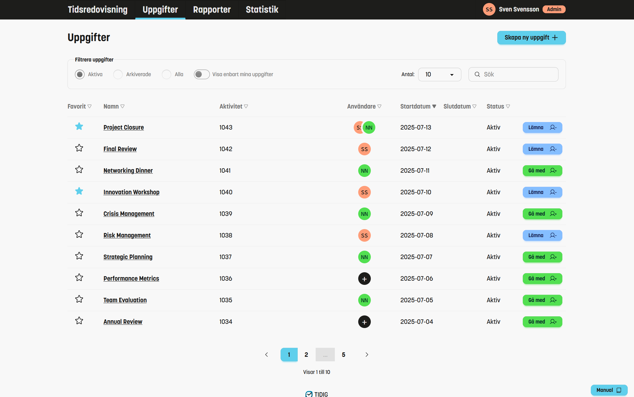Go to next page arrow
Viewport: 634px width, 397px height.
[367, 355]
